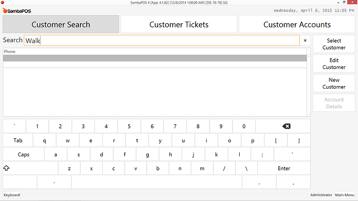The width and height of the screenshot is (358, 201).
Task: Clear the search box with the × button
Action: tap(305, 40)
